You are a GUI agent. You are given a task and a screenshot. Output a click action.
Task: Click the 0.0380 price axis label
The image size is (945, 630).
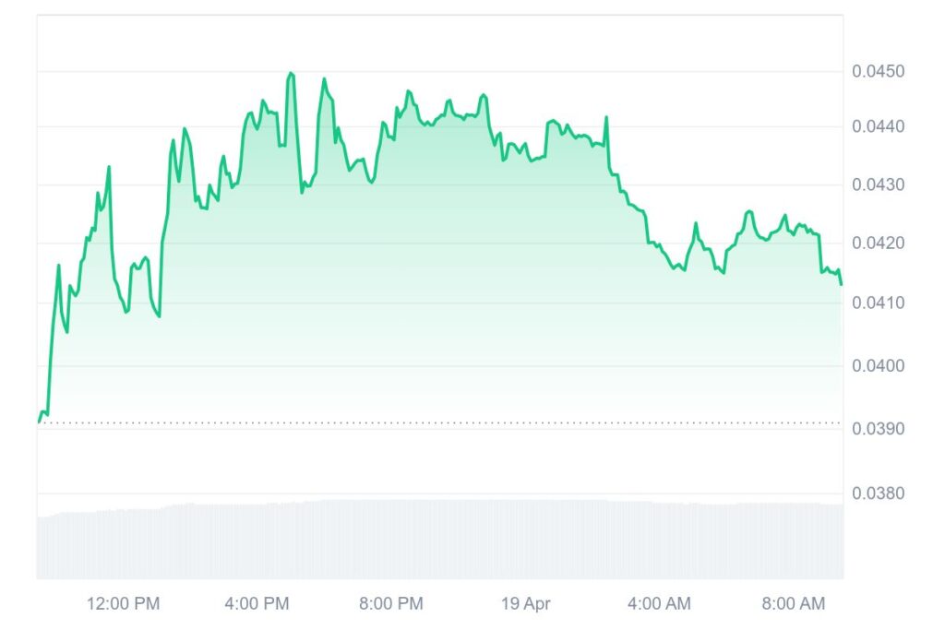pyautogui.click(x=878, y=493)
